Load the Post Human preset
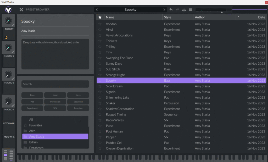 tap(181, 131)
